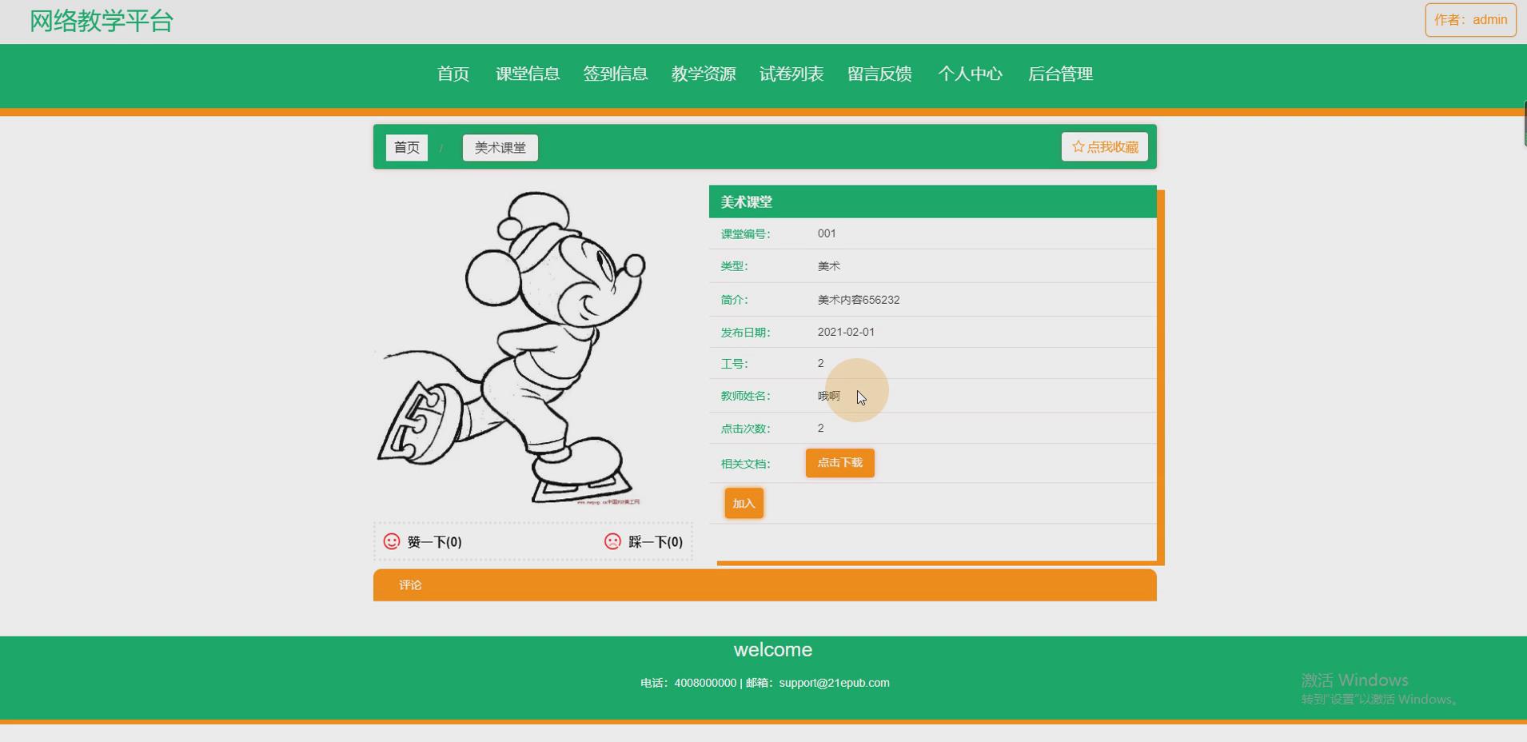Click the 网络教学平台 site title

coord(102,21)
